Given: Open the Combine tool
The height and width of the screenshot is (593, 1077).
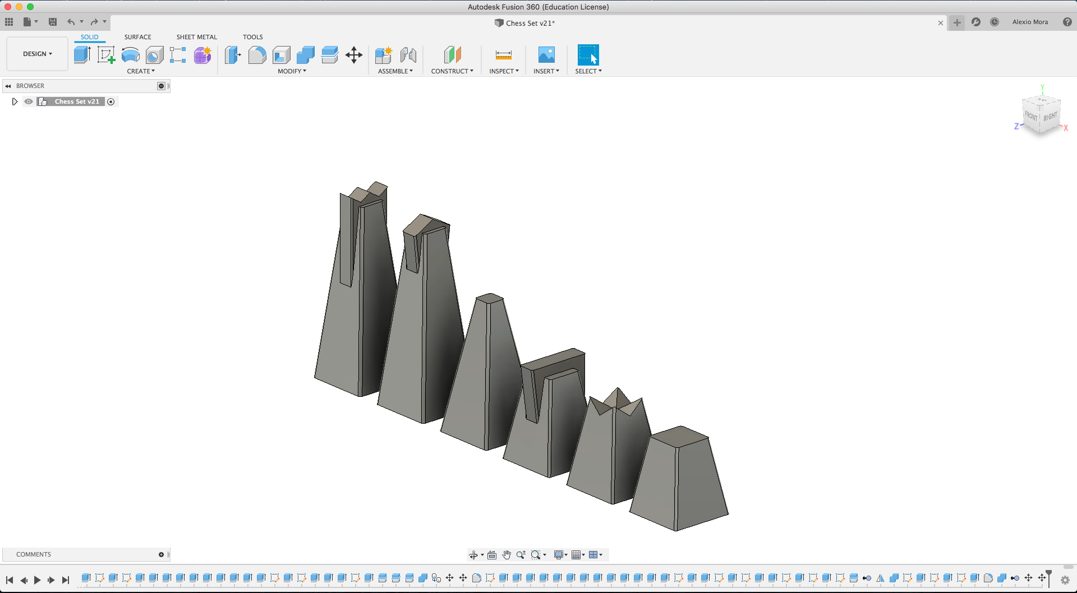Looking at the screenshot, I should (306, 54).
